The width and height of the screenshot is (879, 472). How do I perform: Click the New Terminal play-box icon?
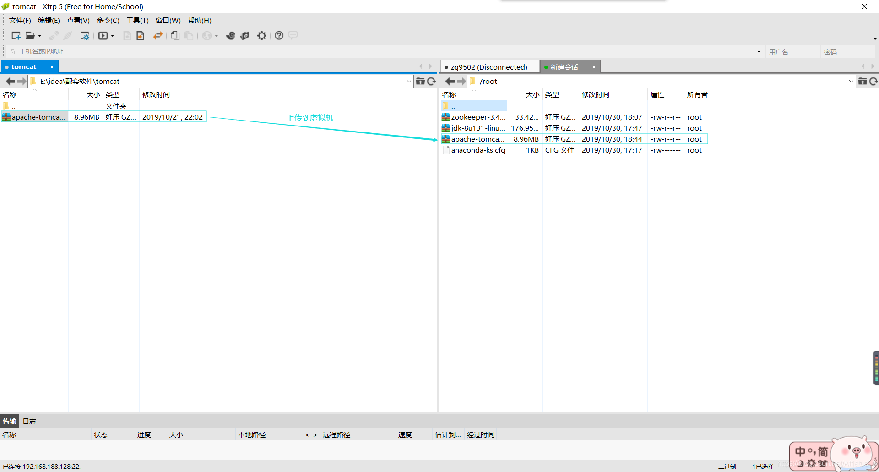(103, 36)
